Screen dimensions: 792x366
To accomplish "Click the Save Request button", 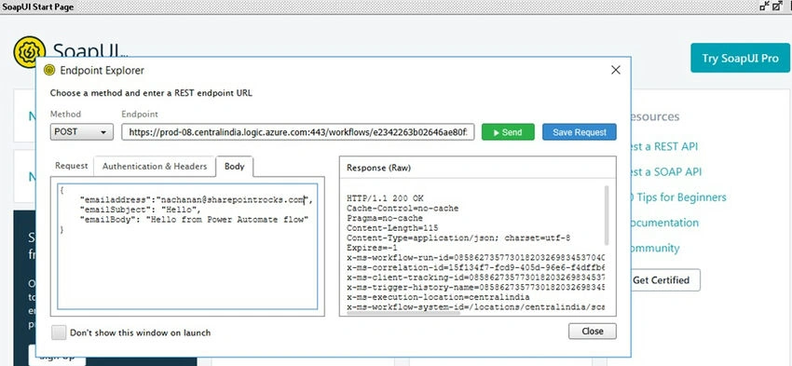I will (x=580, y=131).
